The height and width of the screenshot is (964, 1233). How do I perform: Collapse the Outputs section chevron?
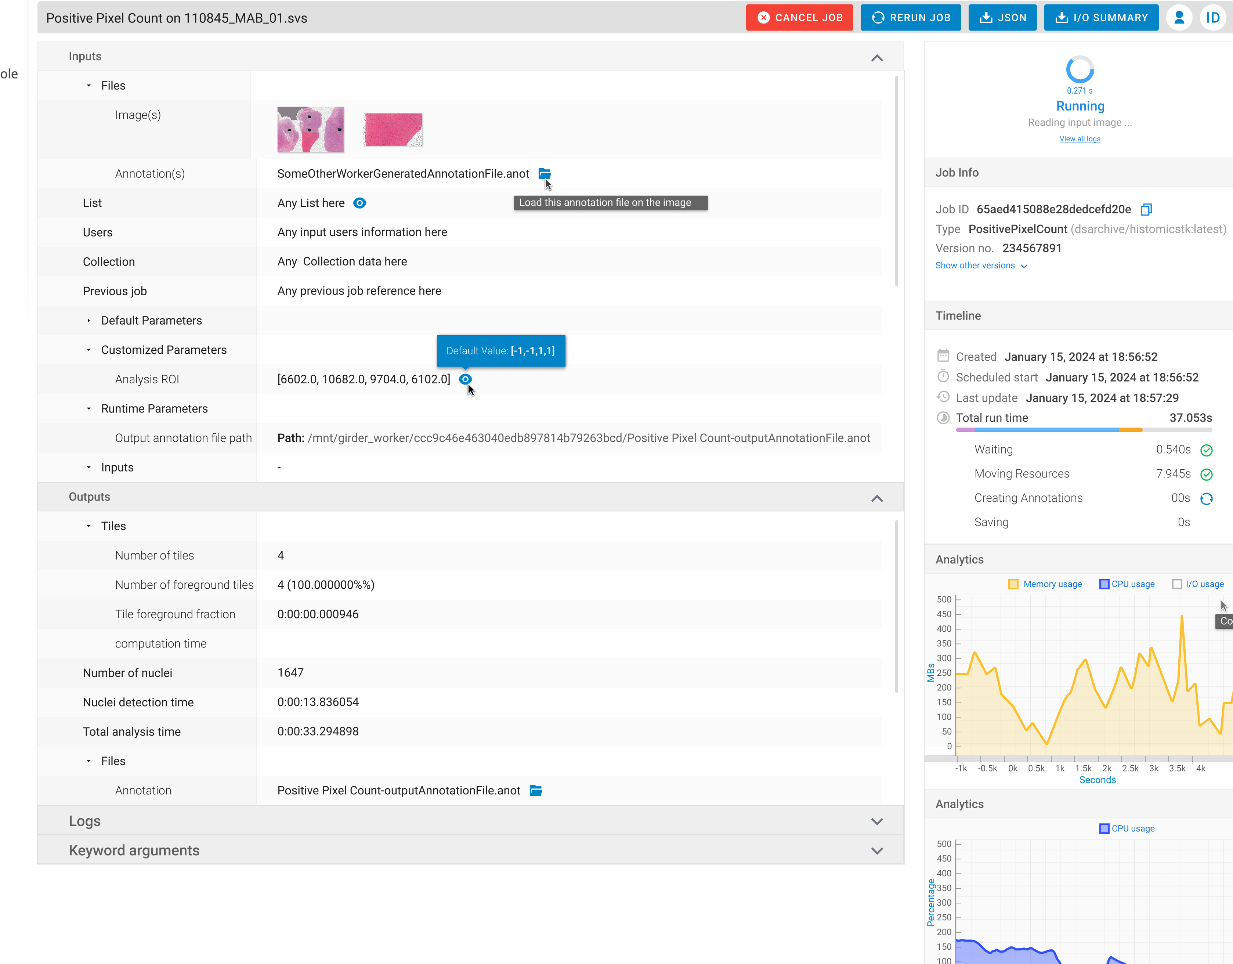click(877, 498)
